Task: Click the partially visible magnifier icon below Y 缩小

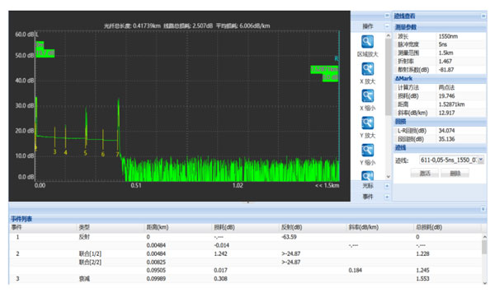Action: click(367, 175)
